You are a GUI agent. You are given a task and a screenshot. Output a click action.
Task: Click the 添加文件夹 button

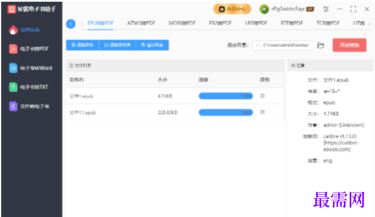(118, 45)
